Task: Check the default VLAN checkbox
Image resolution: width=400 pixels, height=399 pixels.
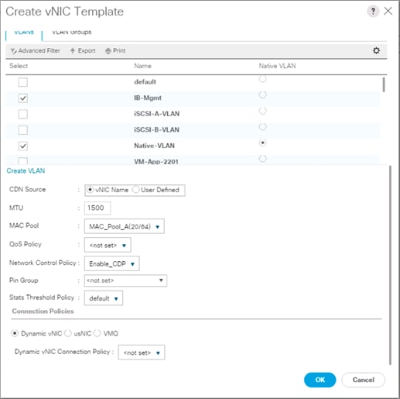Action: 23,82
